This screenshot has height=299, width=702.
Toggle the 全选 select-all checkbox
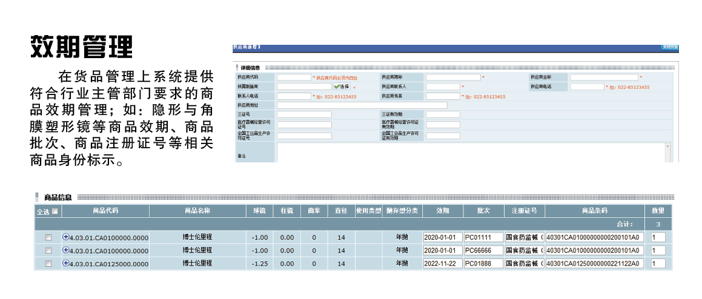(x=55, y=211)
